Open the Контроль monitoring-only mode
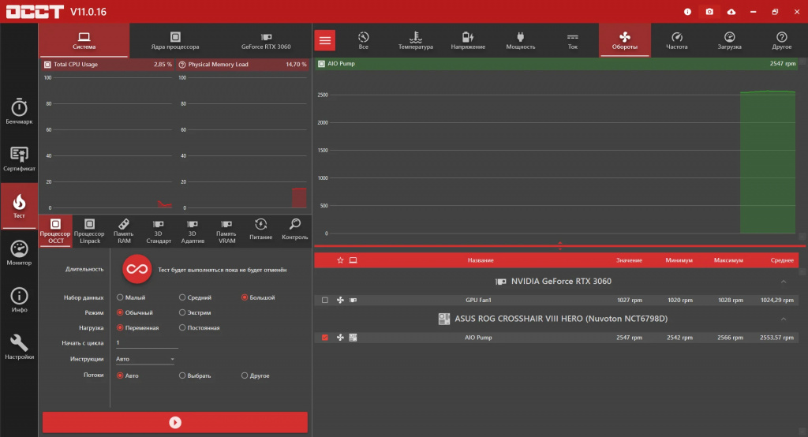Image resolution: width=808 pixels, height=437 pixels. (x=295, y=230)
